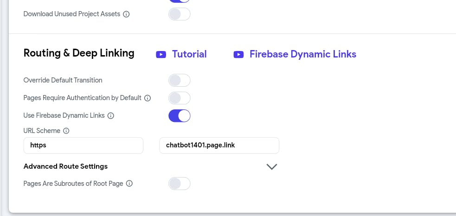Click the Tutorial video play icon

click(161, 55)
